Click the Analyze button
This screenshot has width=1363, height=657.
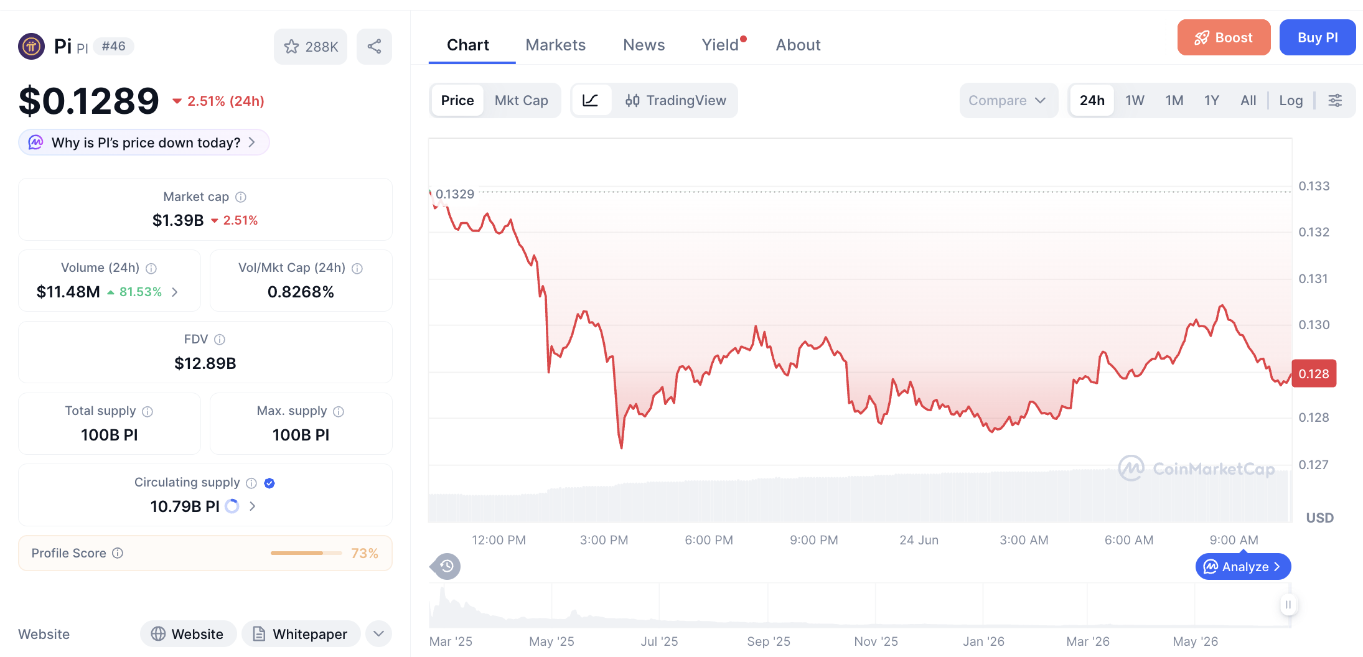tap(1243, 566)
